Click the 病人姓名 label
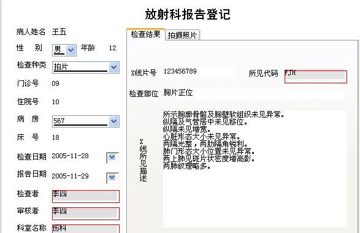 tap(31, 32)
